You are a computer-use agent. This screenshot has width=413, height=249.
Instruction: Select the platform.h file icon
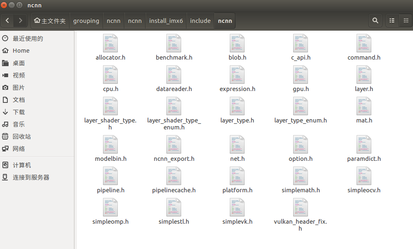click(237, 176)
